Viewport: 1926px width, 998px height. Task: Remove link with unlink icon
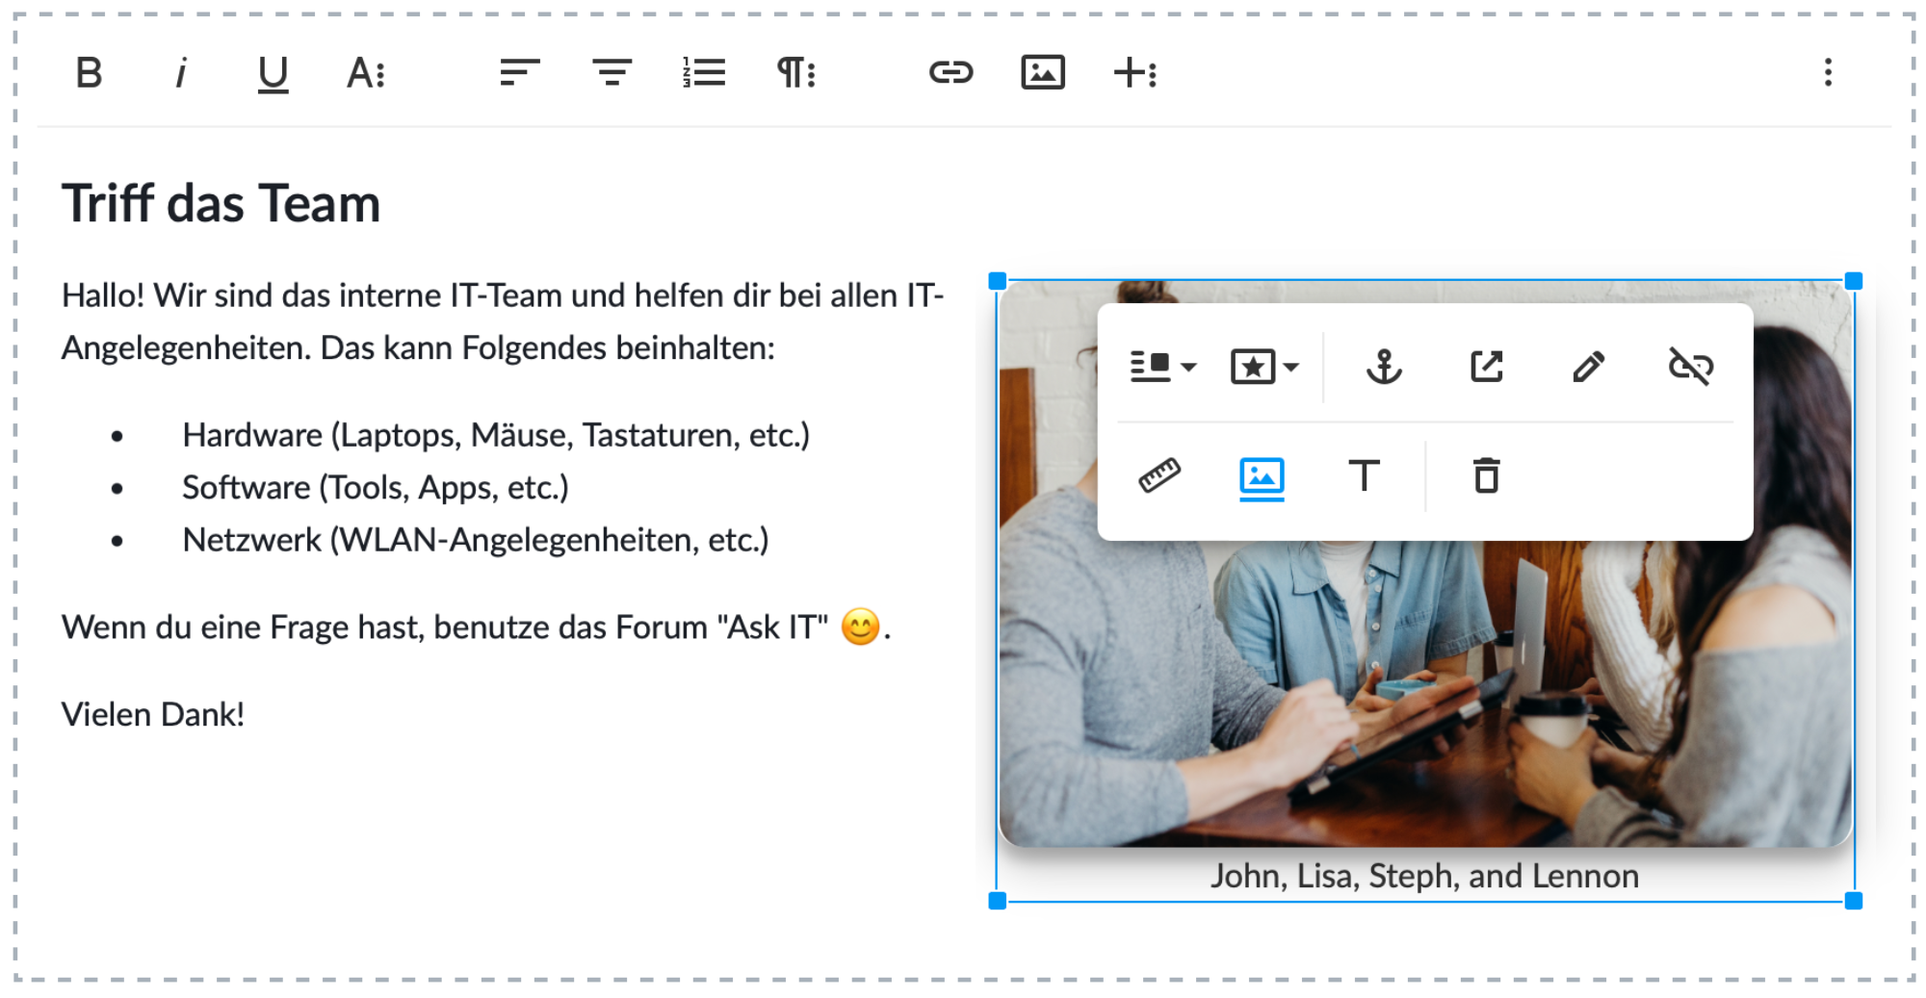tap(1690, 367)
